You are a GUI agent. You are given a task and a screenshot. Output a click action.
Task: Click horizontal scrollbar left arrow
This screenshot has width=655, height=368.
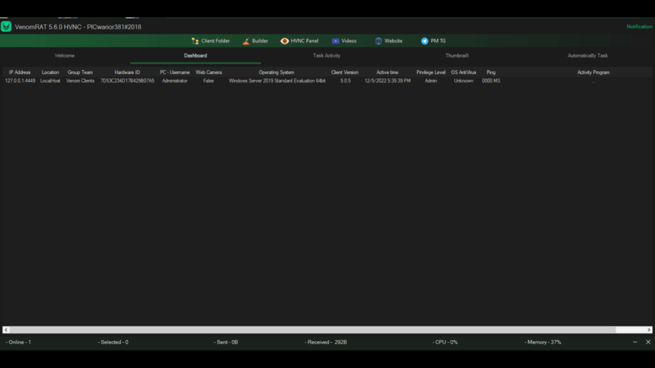(6, 330)
